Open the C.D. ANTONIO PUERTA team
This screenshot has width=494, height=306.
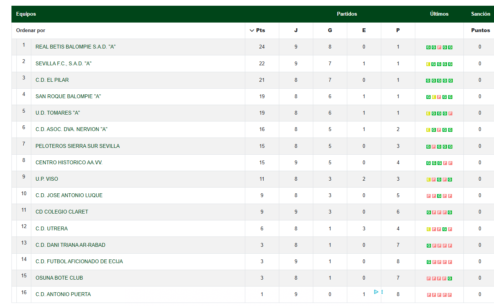click(x=63, y=294)
